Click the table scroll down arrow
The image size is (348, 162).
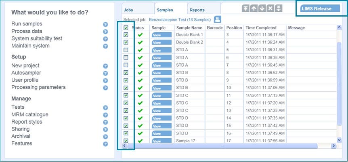339,140
